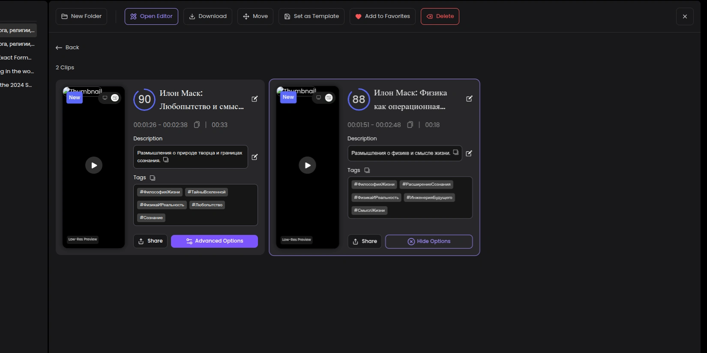Image resolution: width=707 pixels, height=353 pixels.
Task: Edit description of clip scored 88
Action: point(469,153)
